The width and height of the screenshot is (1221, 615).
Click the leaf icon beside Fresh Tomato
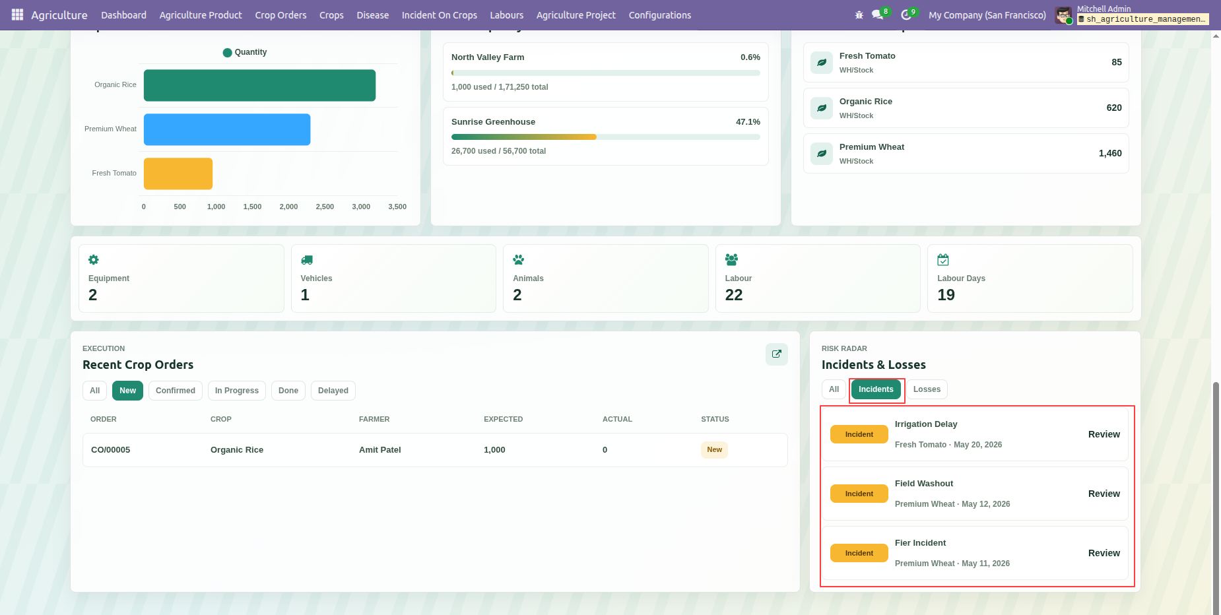[x=822, y=63]
